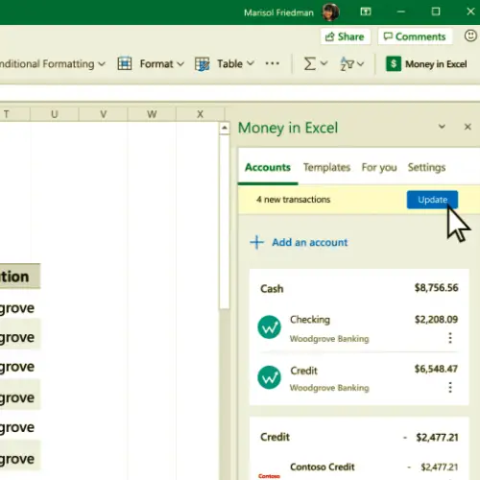Click the Woodgrove logo for Credit account
Screen dimensions: 480x480
click(269, 377)
